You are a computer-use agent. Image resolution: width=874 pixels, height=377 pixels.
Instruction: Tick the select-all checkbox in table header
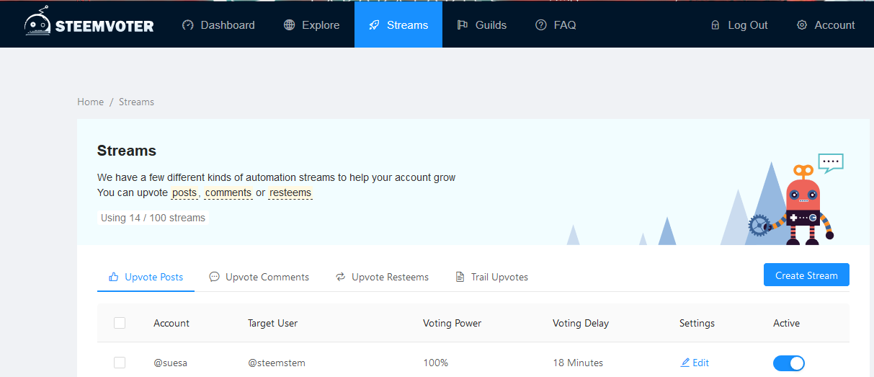click(120, 323)
